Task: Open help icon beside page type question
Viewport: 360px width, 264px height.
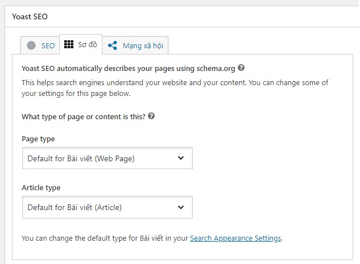Action: click(151, 116)
